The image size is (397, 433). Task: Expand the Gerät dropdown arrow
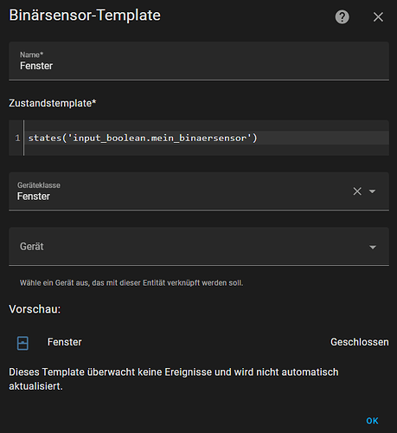click(373, 247)
